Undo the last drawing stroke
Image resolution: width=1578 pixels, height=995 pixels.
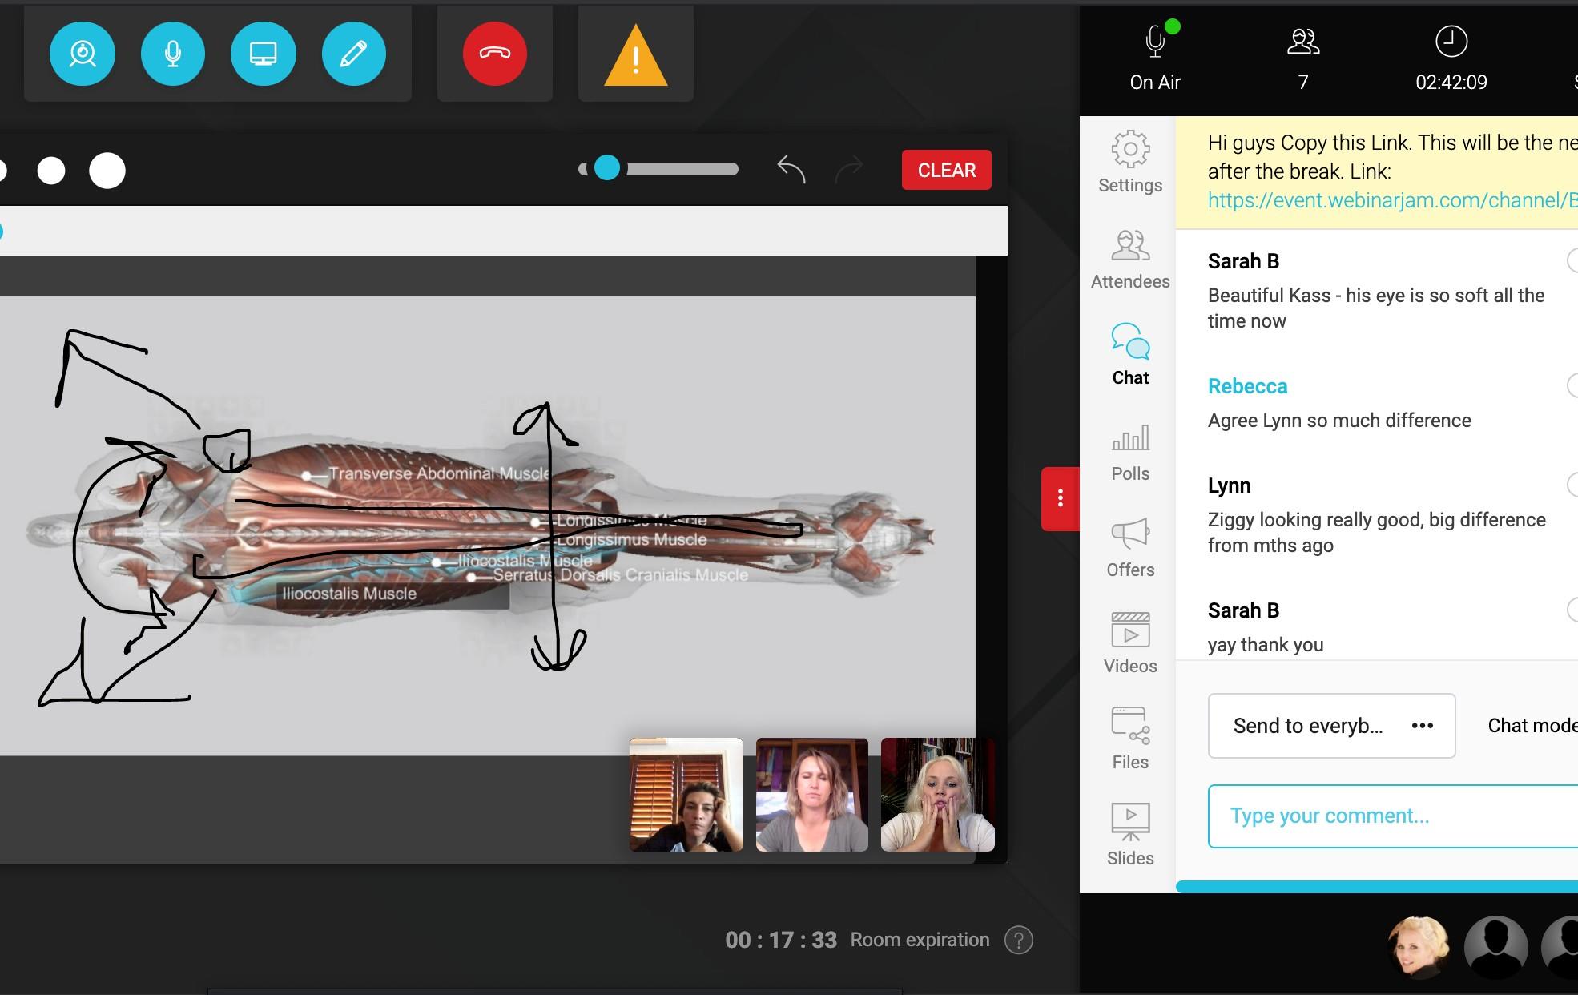point(791,169)
